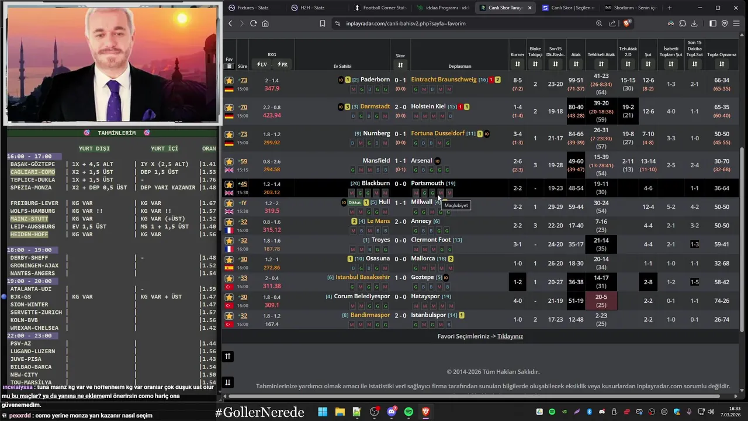The image size is (748, 421).
Task: Sort by Son15 Dk.Baskı arrows
Action: (x=555, y=64)
